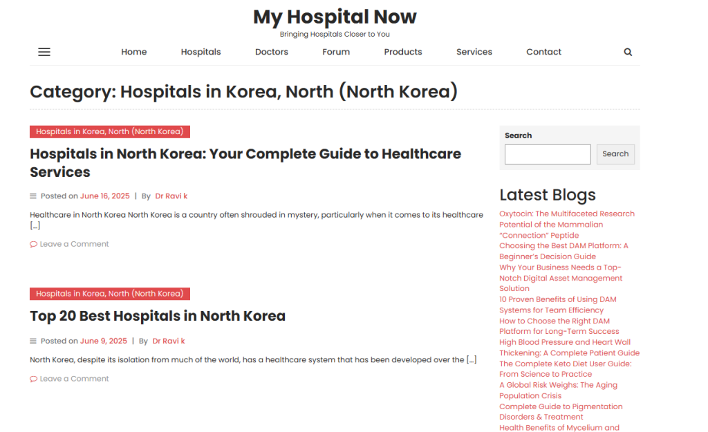Open Choosing the Best DAM Platform link
This screenshot has width=708, height=432.
coord(563,251)
